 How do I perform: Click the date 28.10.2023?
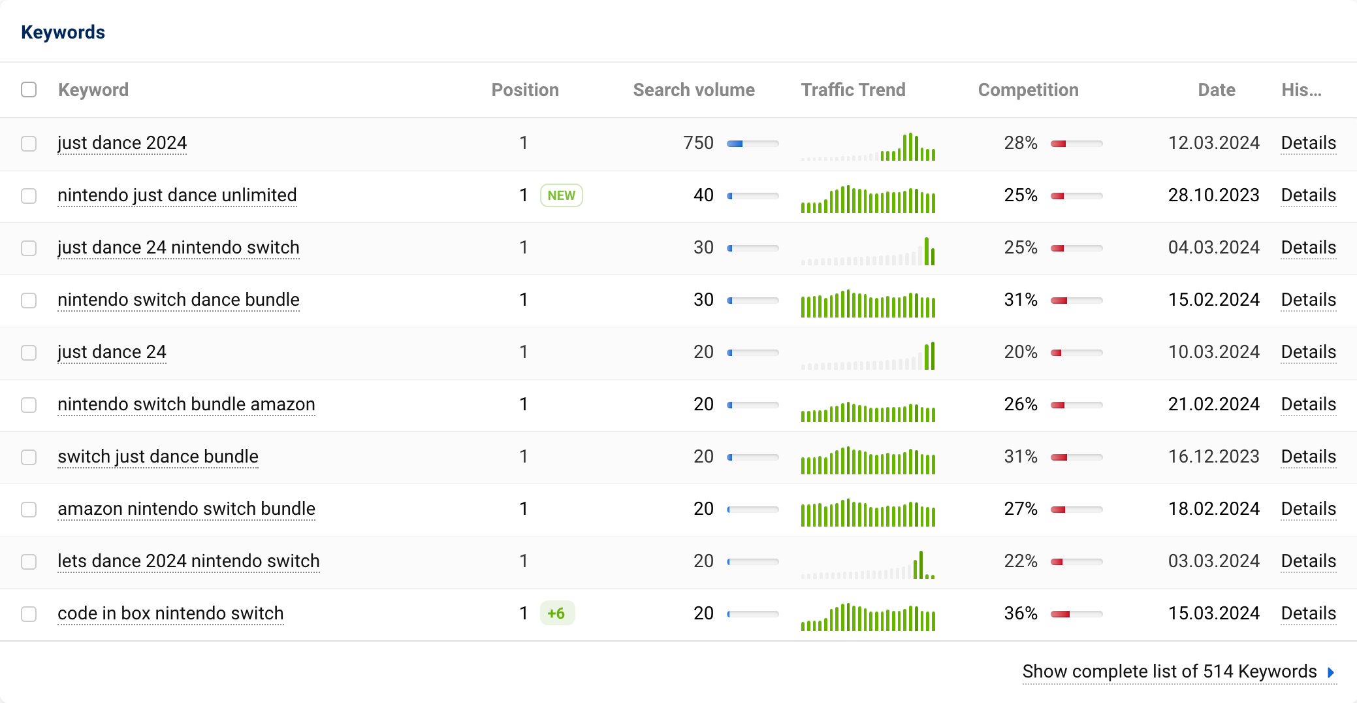(x=1214, y=195)
